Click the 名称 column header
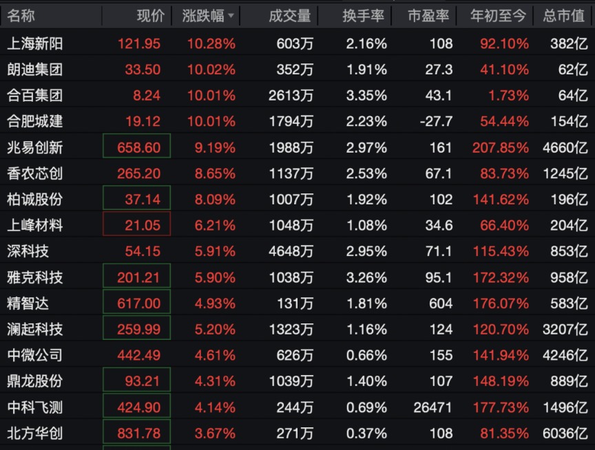The width and height of the screenshot is (595, 450). click(x=21, y=16)
